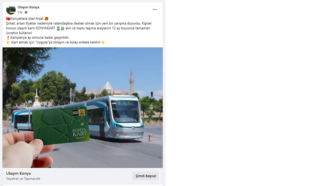Open Ulaşım Konya page name in post header

pyautogui.click(x=28, y=7)
